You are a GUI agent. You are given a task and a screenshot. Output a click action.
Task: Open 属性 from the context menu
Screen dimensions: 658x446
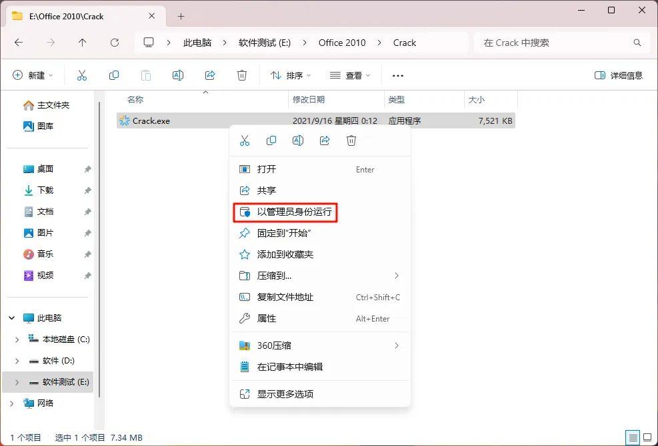click(x=320, y=319)
